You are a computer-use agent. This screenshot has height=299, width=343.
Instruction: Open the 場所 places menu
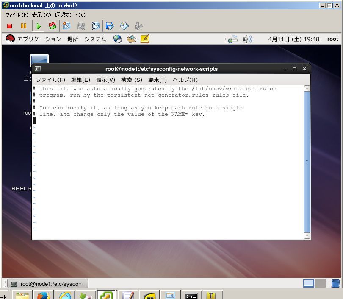73,39
